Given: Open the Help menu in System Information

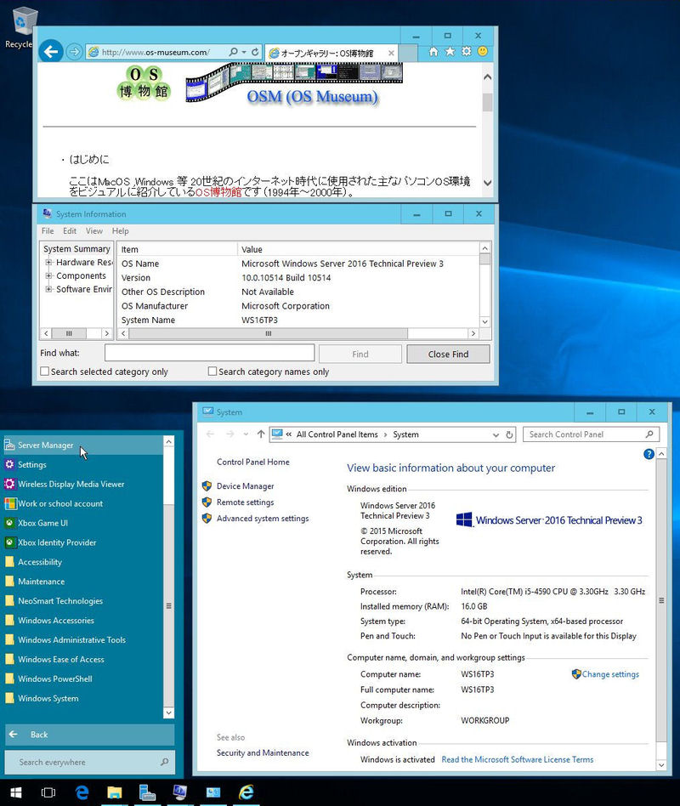Looking at the screenshot, I should pyautogui.click(x=120, y=230).
